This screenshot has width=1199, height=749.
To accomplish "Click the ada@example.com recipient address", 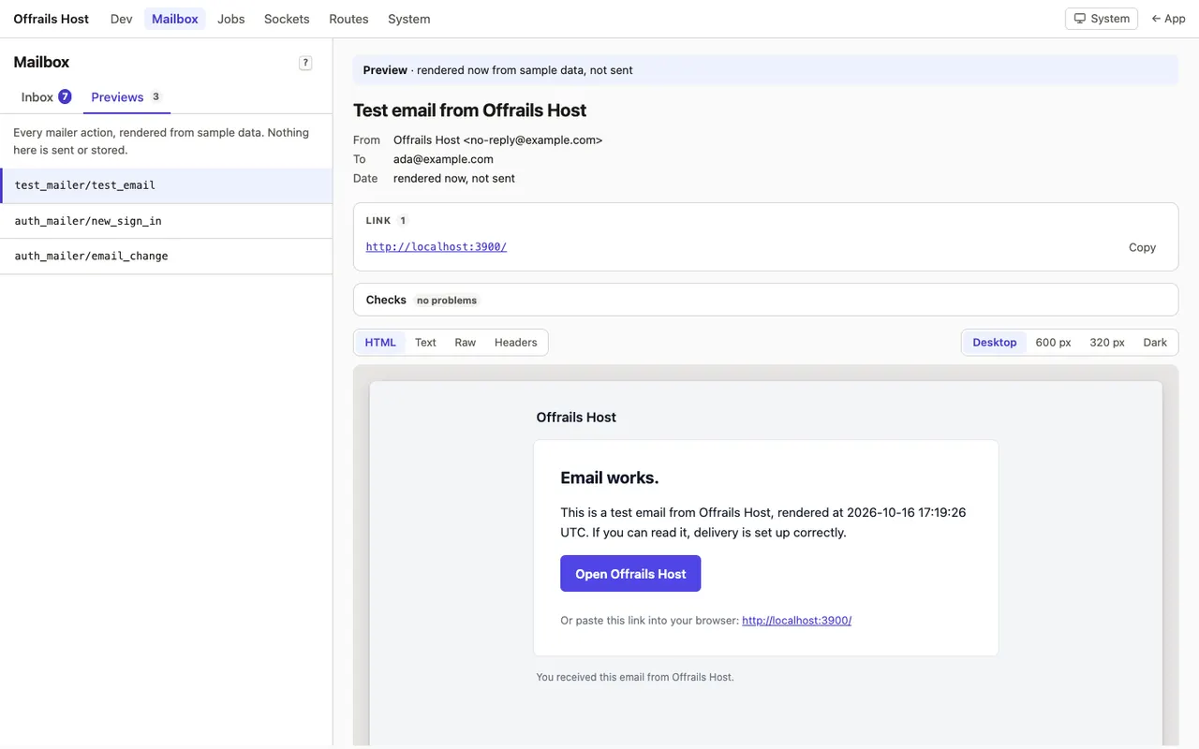I will click(x=443, y=159).
